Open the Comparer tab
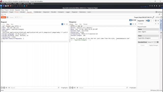The image size is (163, 92). pyautogui.click(x=61, y=12)
